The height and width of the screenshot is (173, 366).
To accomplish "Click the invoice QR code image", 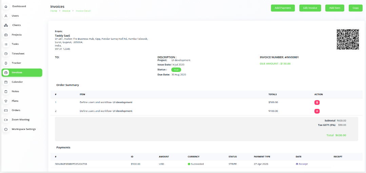I will point(348,39).
